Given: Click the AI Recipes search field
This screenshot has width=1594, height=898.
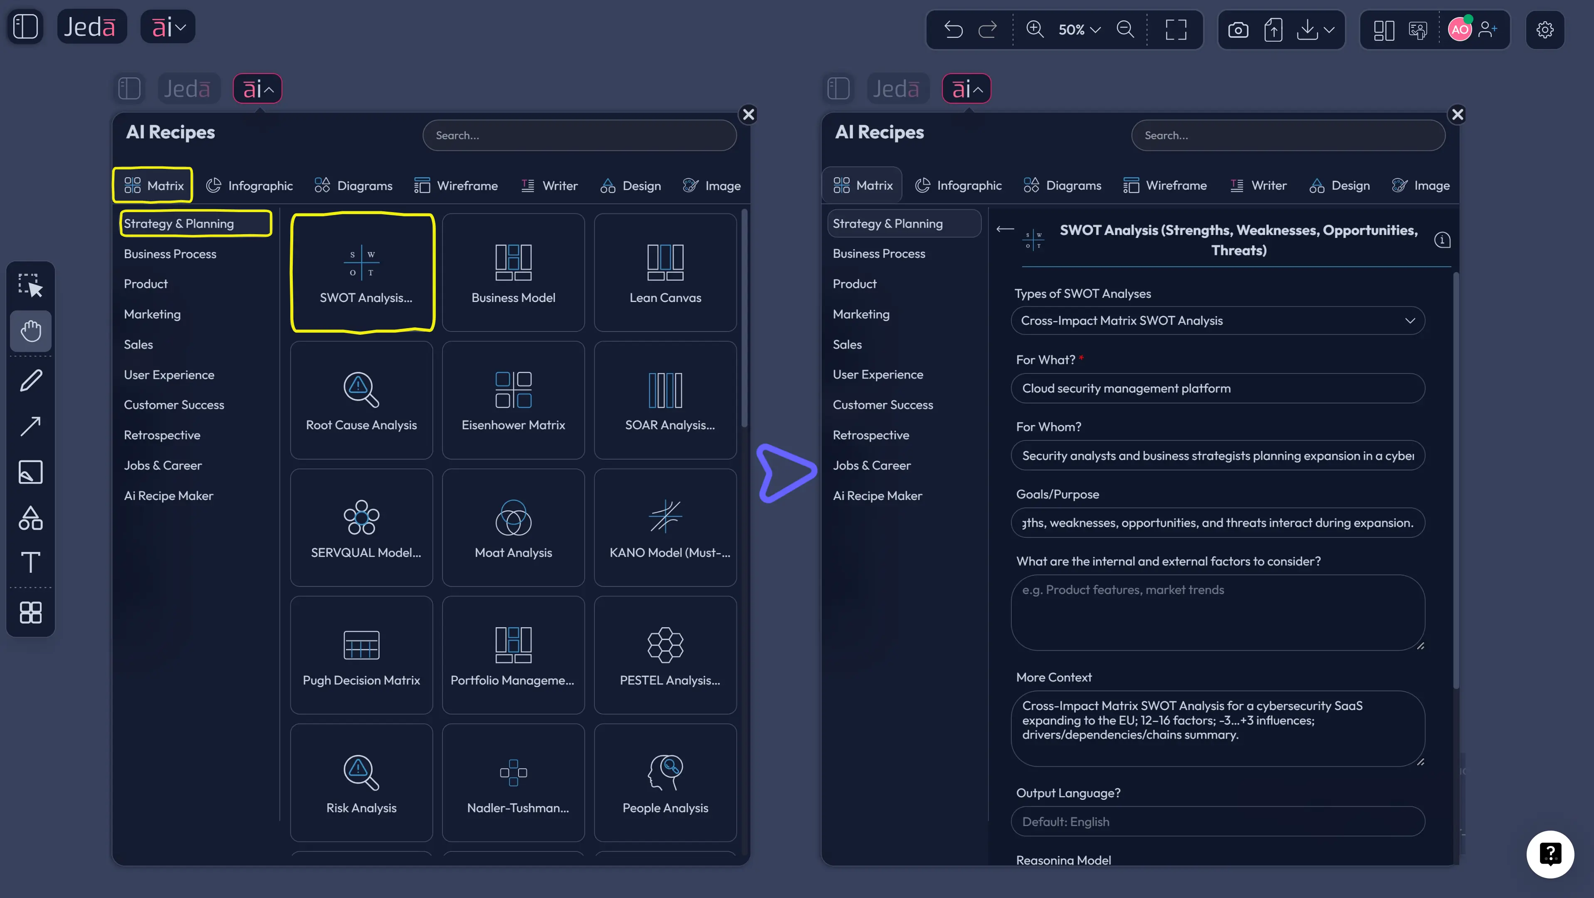Looking at the screenshot, I should point(578,135).
